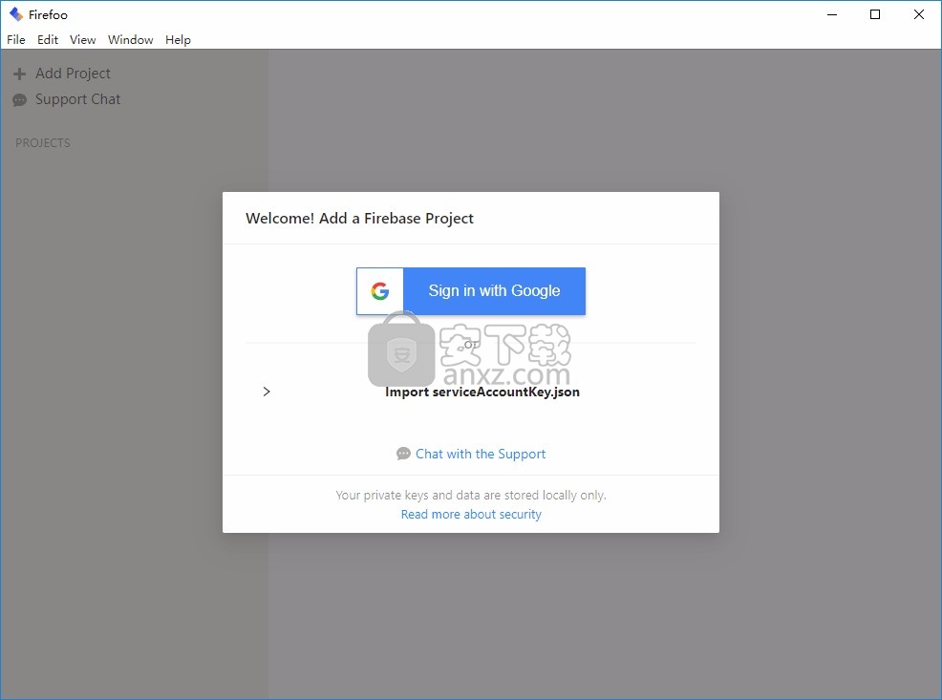The image size is (942, 700).
Task: Click the private keys stored locally notice
Action: (x=471, y=496)
